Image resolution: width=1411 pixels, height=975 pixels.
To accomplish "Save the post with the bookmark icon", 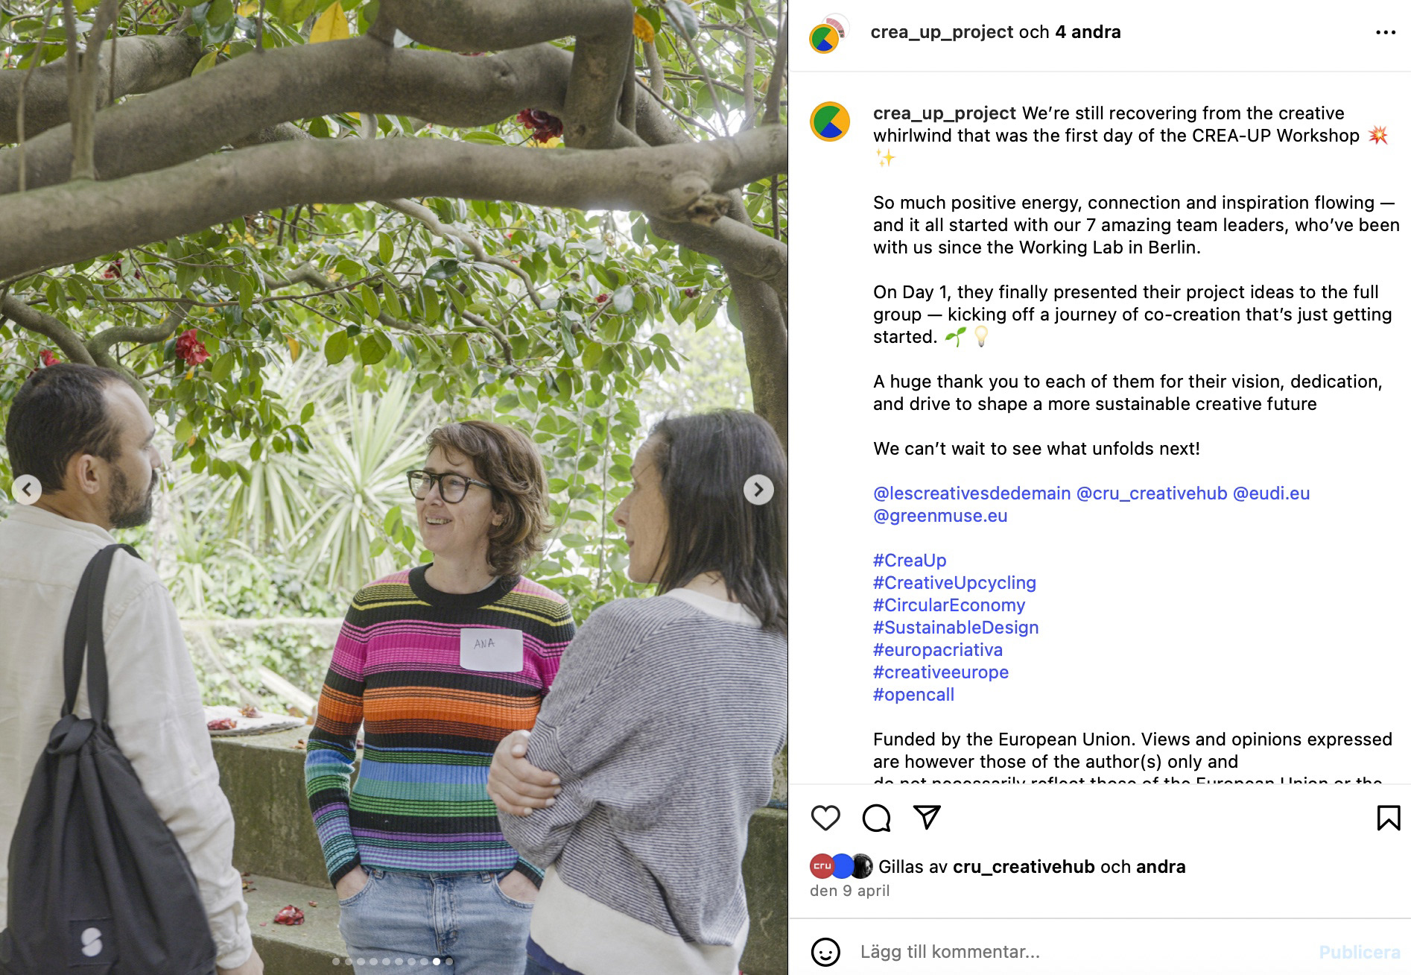I will pos(1389,818).
